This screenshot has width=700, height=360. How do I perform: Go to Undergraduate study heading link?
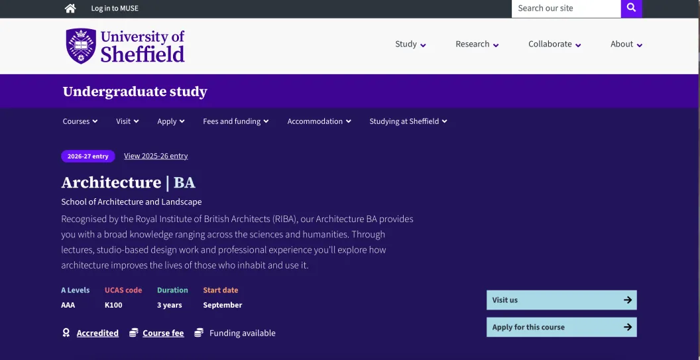[135, 91]
